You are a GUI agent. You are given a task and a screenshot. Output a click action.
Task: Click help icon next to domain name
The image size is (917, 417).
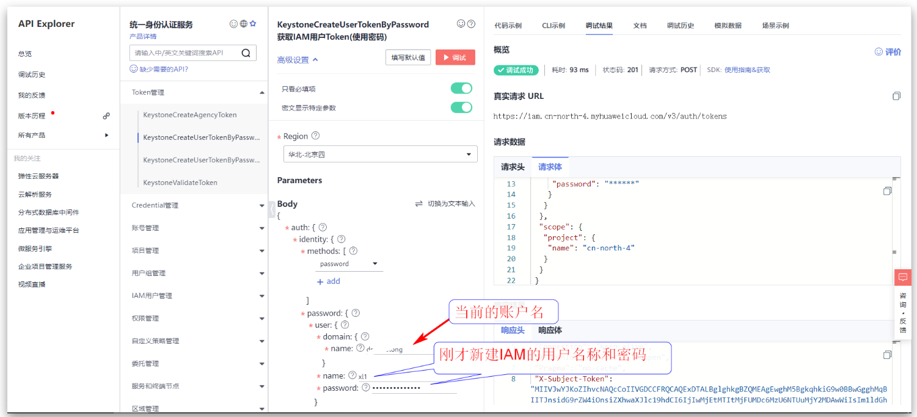click(x=360, y=348)
